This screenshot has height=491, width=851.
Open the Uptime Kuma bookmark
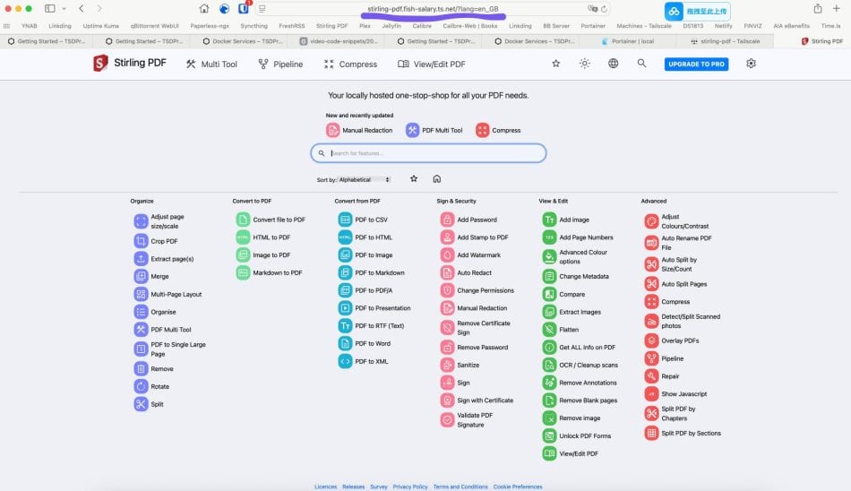[101, 25]
